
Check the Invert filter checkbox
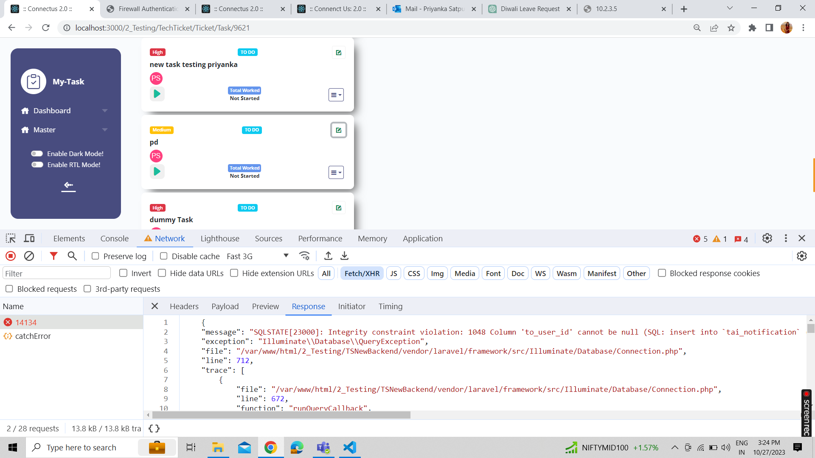124,273
